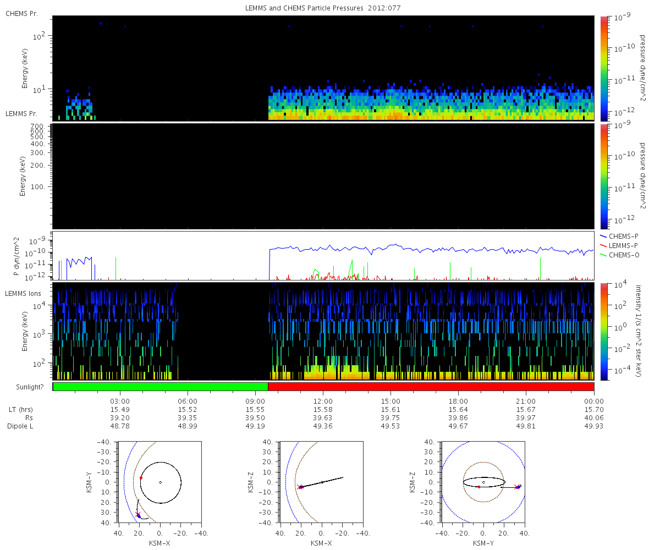
Task: Click the LT value 15.70
Action: [x=594, y=410]
